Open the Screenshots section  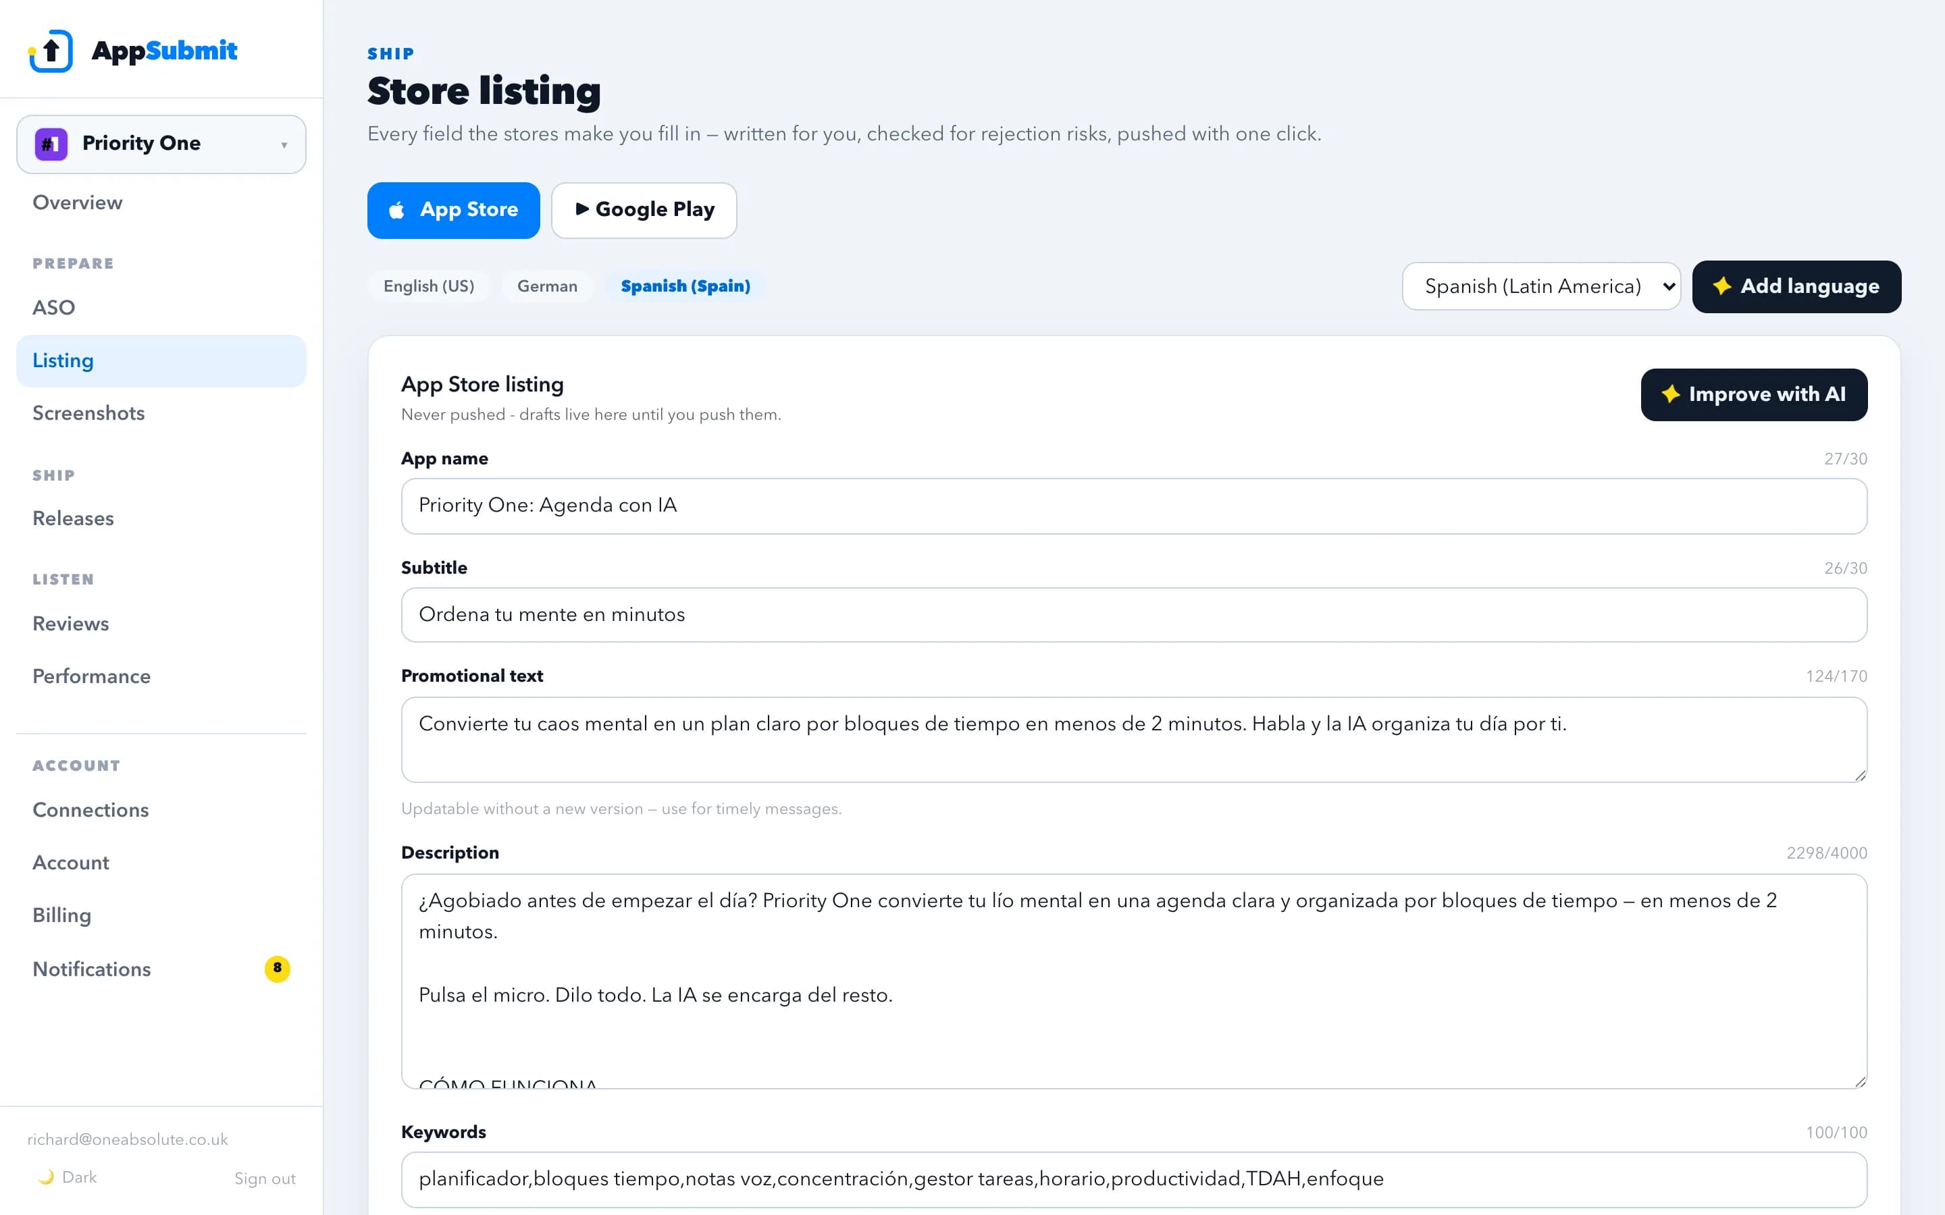tap(161, 413)
